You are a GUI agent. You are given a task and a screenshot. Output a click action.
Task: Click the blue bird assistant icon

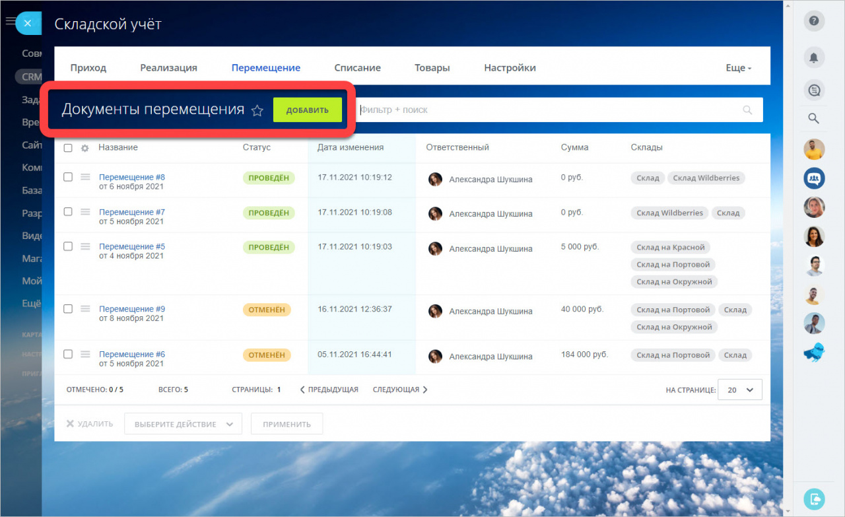pos(814,353)
